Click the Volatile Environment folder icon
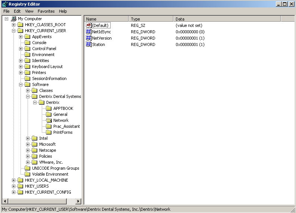 [x=27, y=174]
